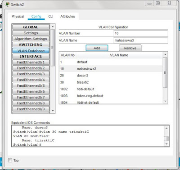Click IOS Commands scroll up arrow
The height and width of the screenshot is (170, 180).
tap(166, 128)
